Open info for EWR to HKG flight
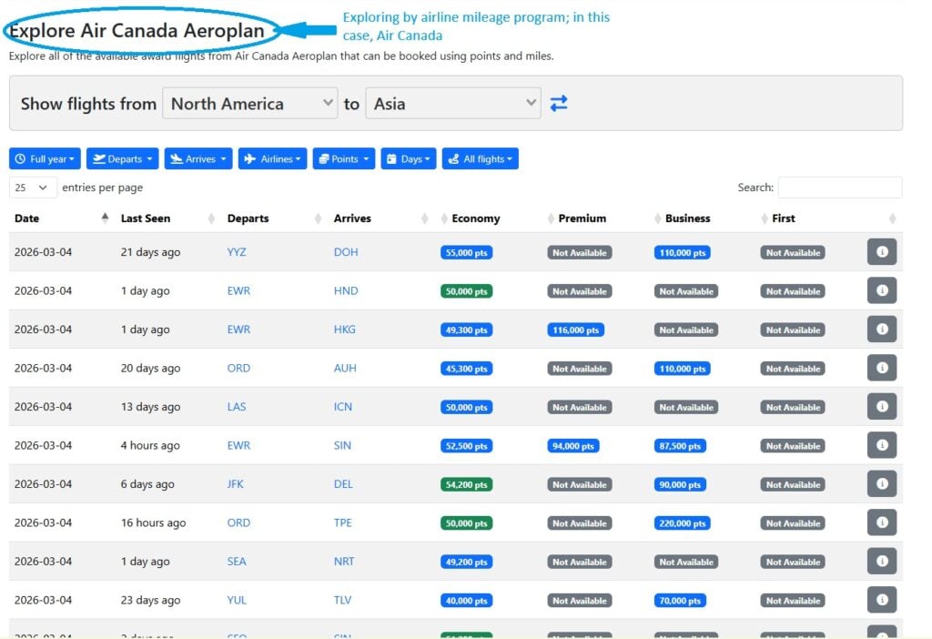This screenshot has height=639, width=932. 881,330
